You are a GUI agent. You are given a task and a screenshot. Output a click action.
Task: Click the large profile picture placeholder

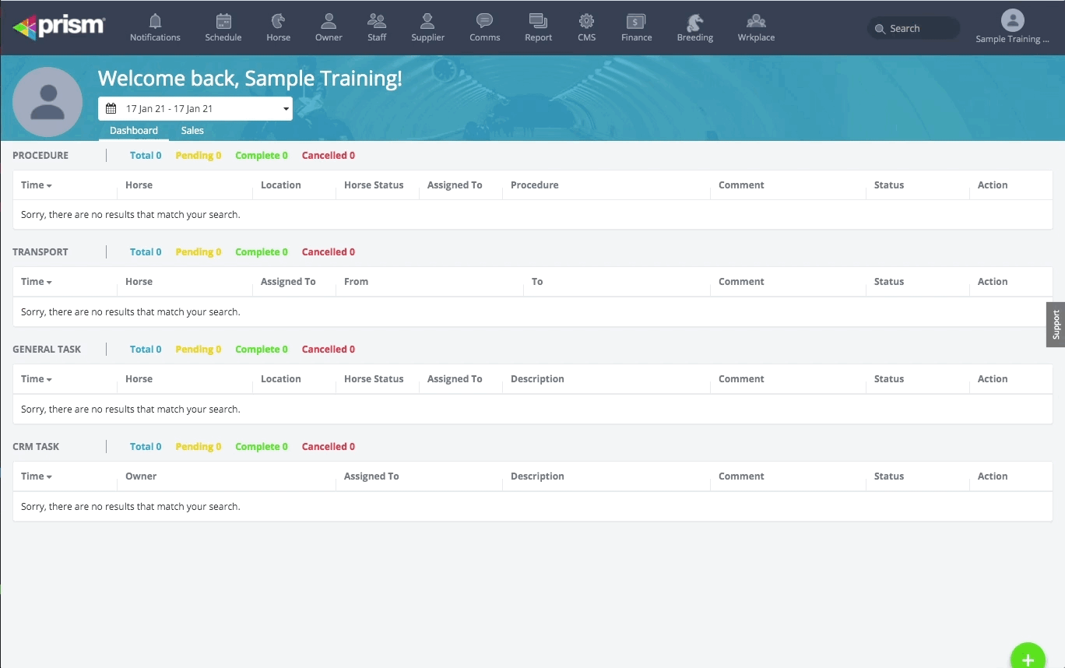pyautogui.click(x=47, y=102)
